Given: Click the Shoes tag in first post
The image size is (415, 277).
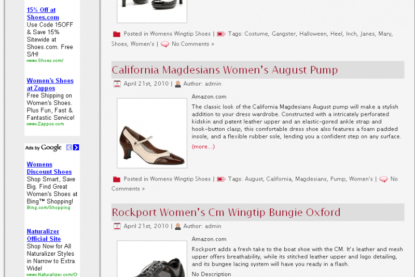Looking at the screenshot, I should tap(119, 44).
